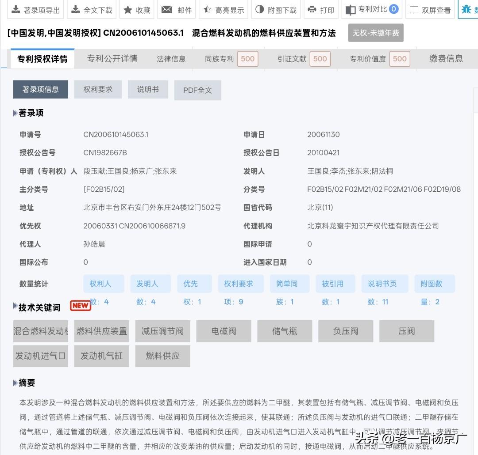Click the 无权-未缴年费 status badge
This screenshot has width=478, height=455.
click(375, 33)
